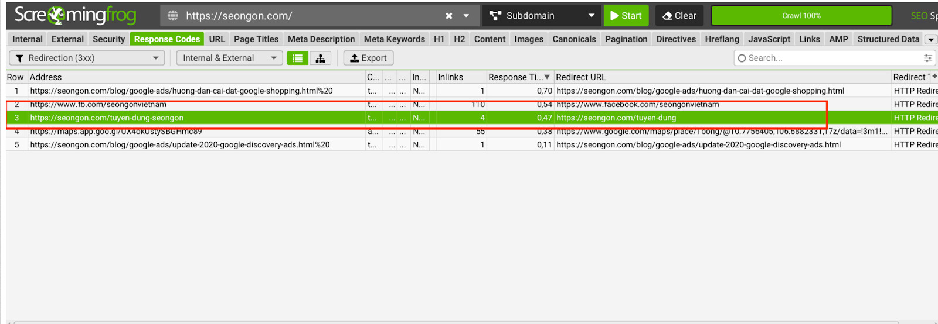Screen dimensions: 938x324
Task: Select the Response Codes tab
Action: tap(167, 39)
